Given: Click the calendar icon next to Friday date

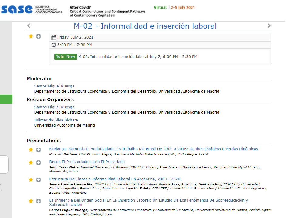Looking at the screenshot, I should [54, 37].
